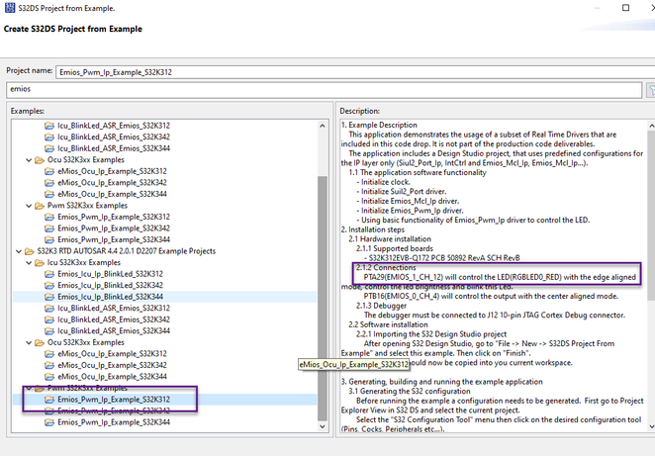
Task: Click project icon of Emios_Icu_Ip_BlinkLed_S32K344
Action: click(49, 297)
